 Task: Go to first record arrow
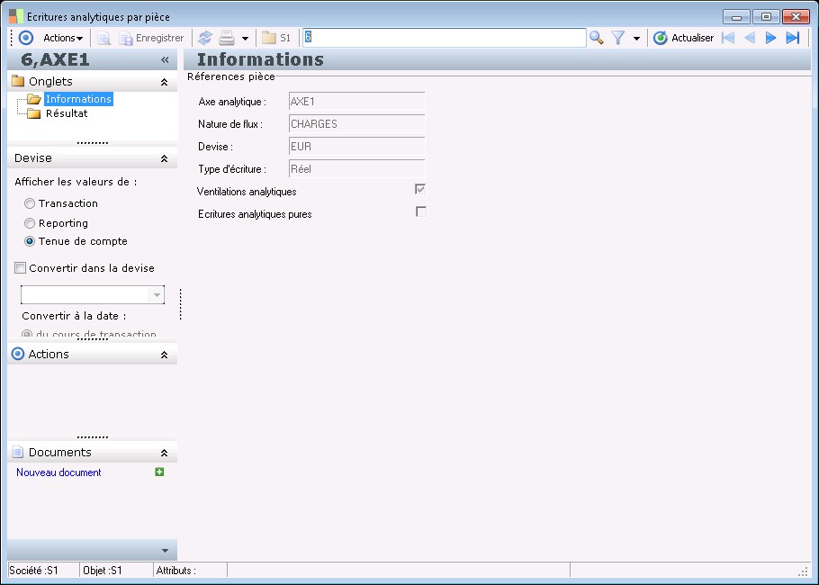tap(727, 38)
